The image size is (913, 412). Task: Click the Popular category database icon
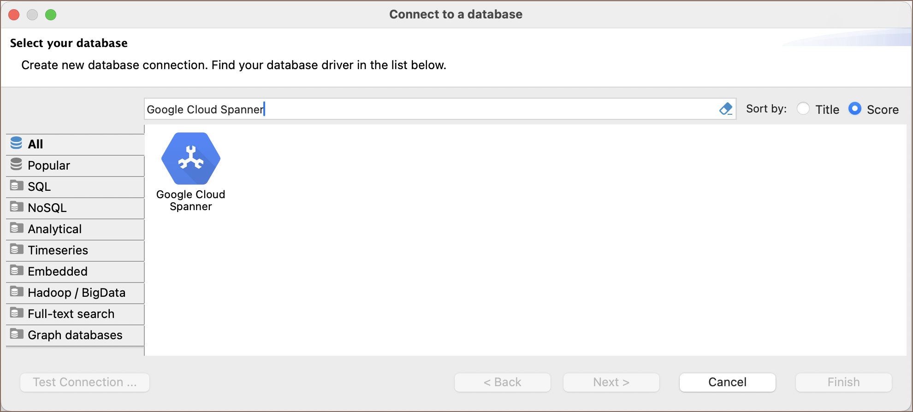pyautogui.click(x=17, y=165)
